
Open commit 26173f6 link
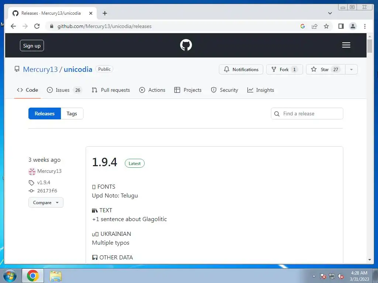47,191
